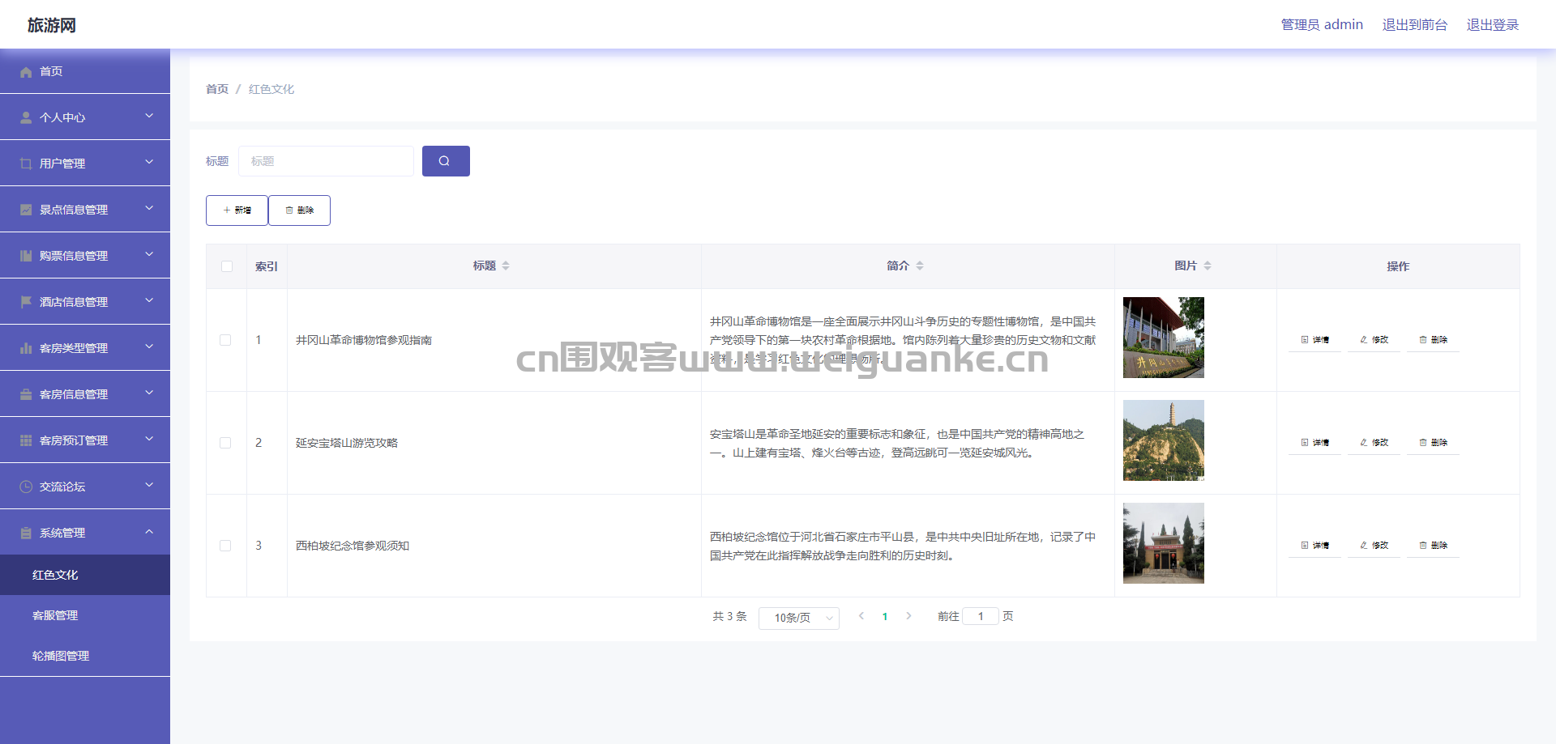Click the 删除 batch delete button above the table
This screenshot has height=744, width=1556.
299,210
